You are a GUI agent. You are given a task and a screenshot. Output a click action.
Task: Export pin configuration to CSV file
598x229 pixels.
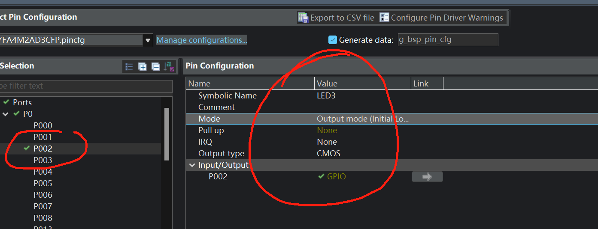[x=337, y=18]
